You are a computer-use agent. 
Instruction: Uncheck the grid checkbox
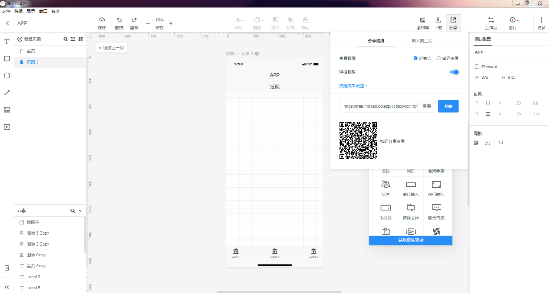(475, 142)
